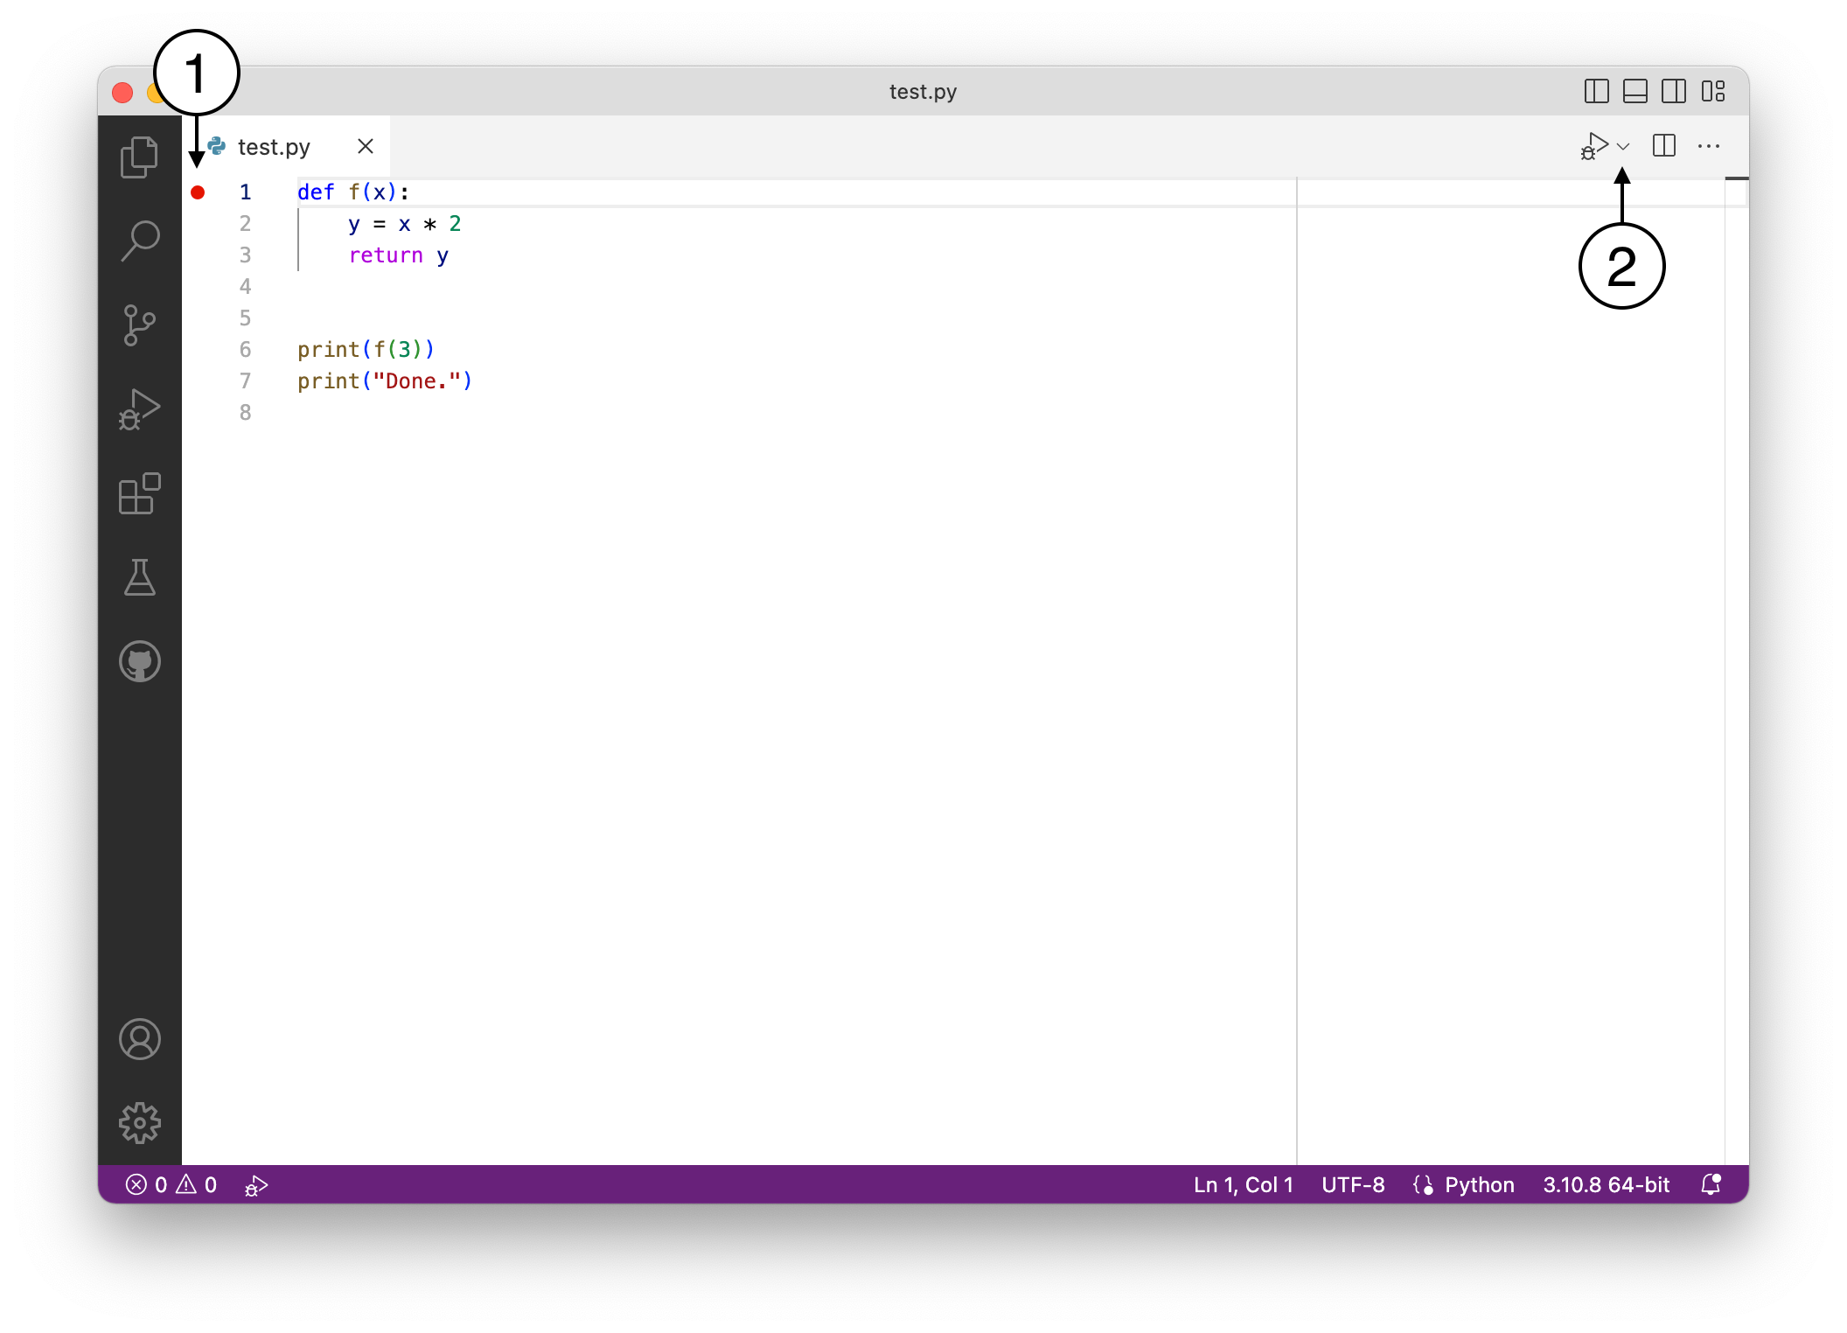
Task: Close the test.py tab
Action: point(366,147)
